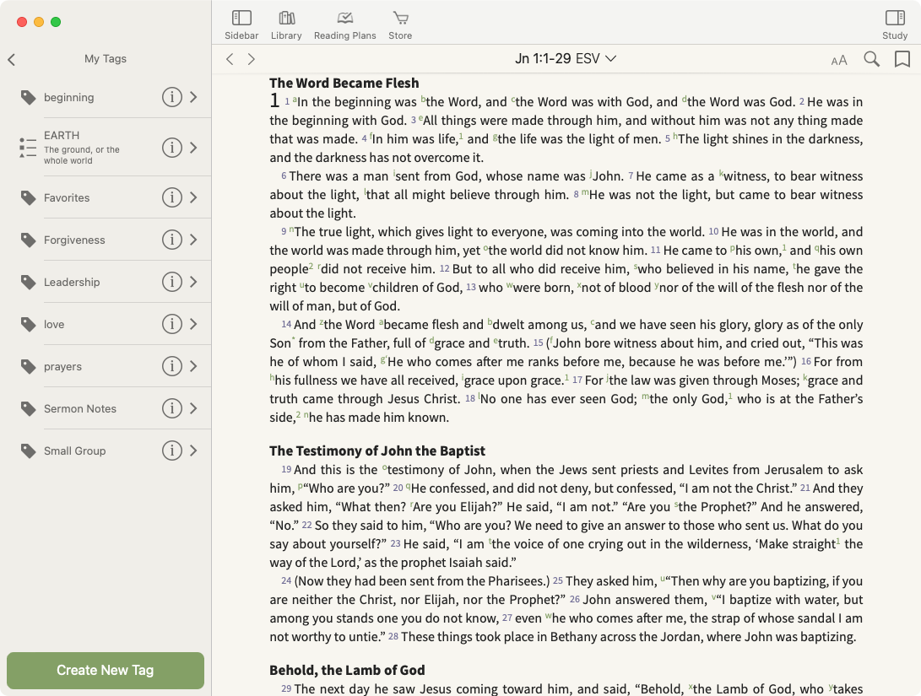Expand Leadership tag chevron

[x=194, y=282]
